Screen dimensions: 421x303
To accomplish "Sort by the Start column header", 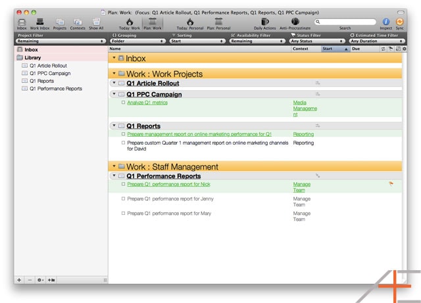I will point(335,49).
